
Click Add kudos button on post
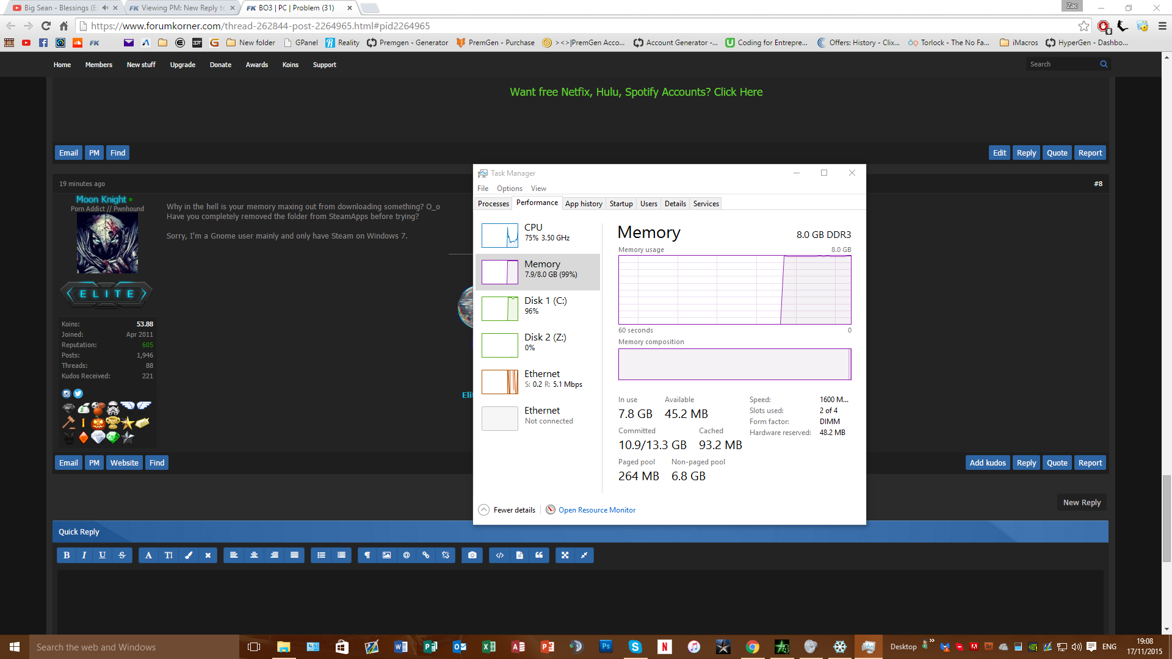coord(987,463)
